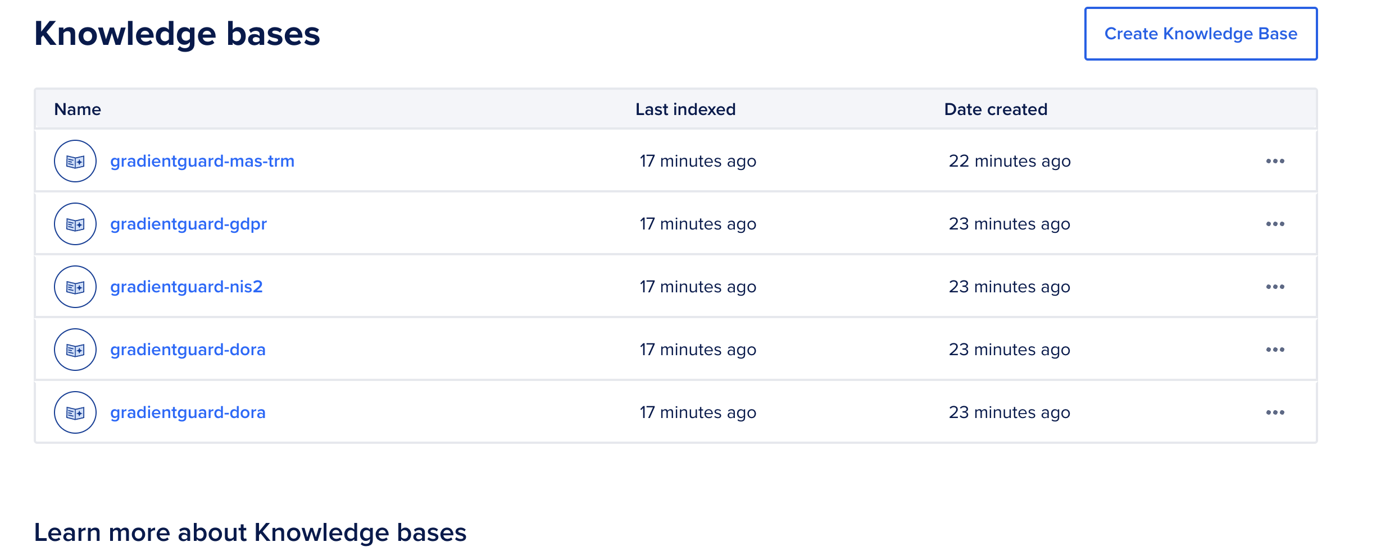Click the Create Knowledge Base button
This screenshot has width=1381, height=551.
tap(1201, 34)
